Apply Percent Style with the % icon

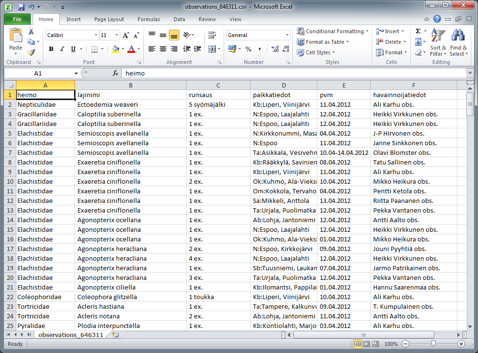(249, 49)
